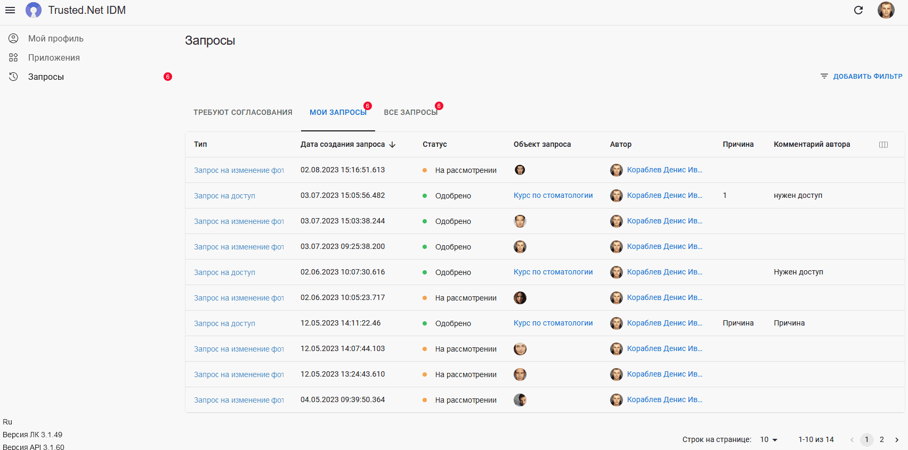This screenshot has width=908, height=450.
Task: Expand the rows per page dropdown
Action: (769, 440)
